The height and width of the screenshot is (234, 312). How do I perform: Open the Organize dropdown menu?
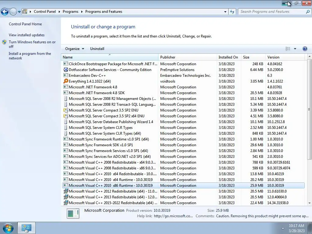(x=75, y=49)
